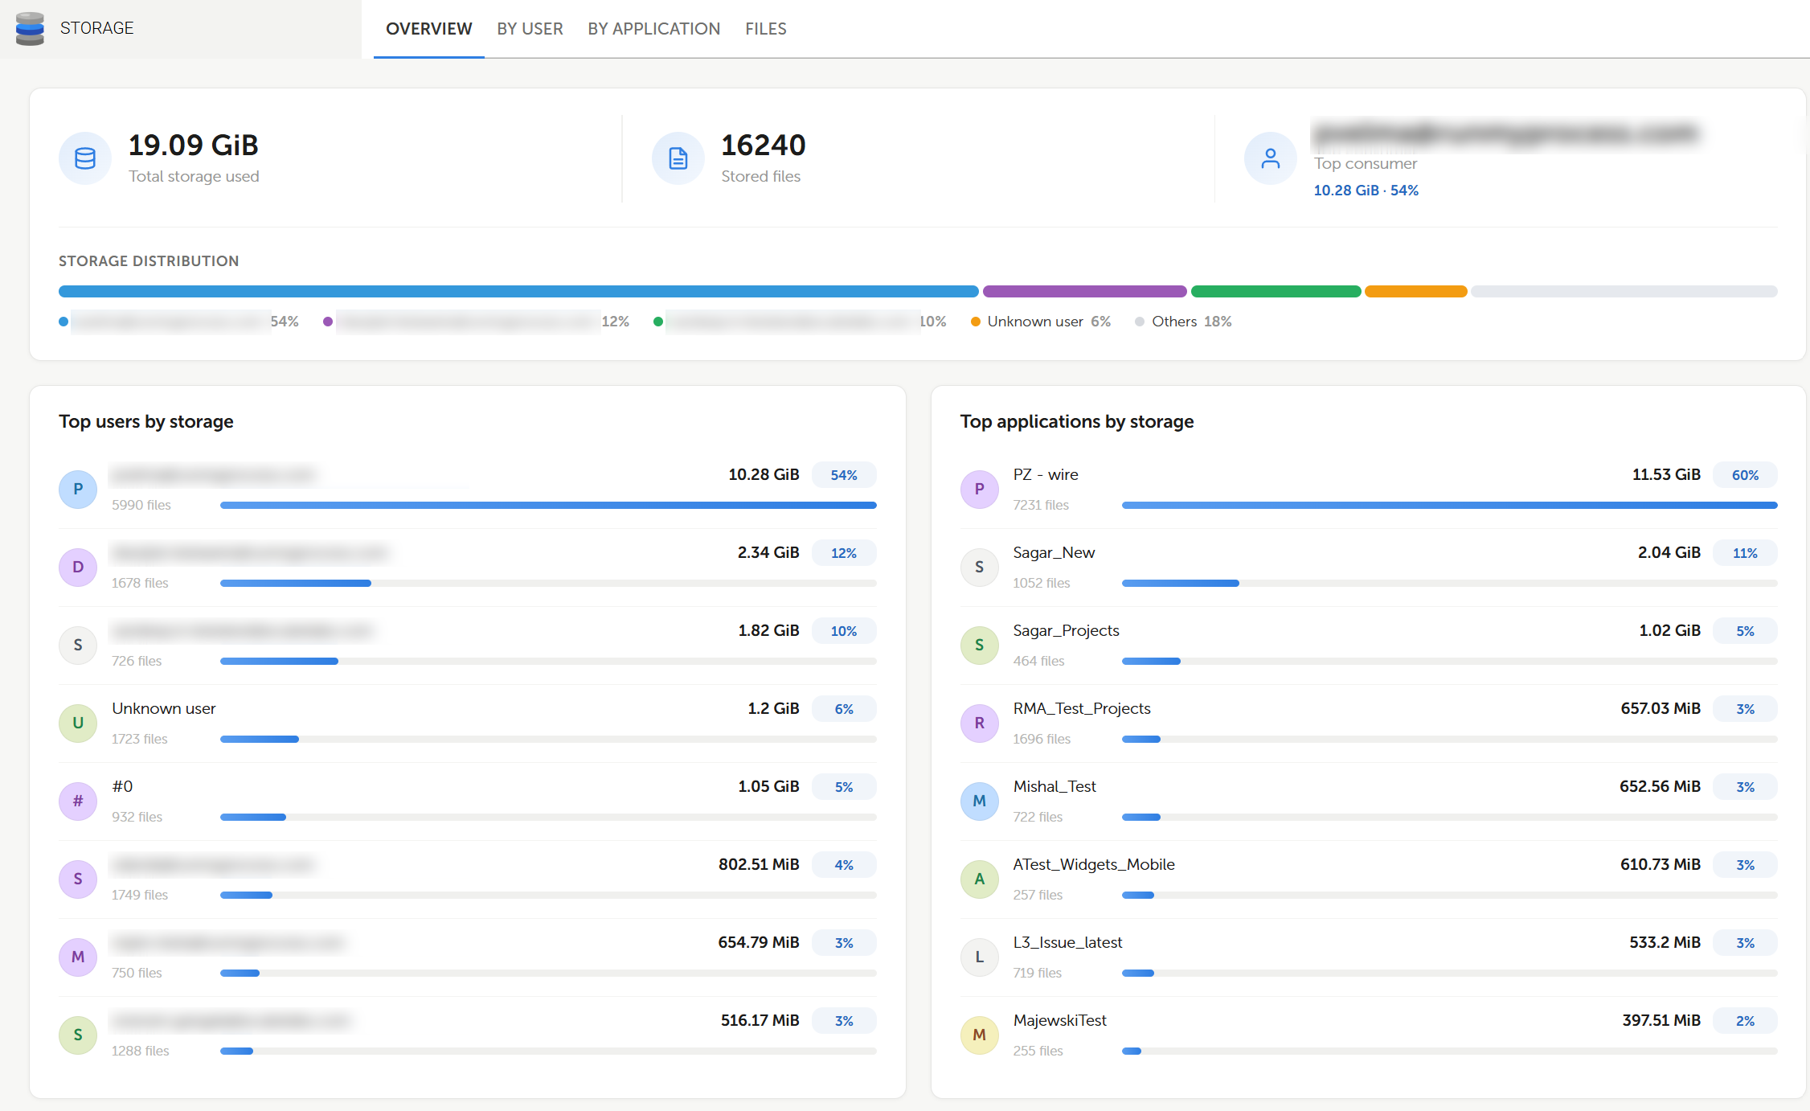Click the total storage used database icon
1810x1111 pixels.
(x=85, y=158)
